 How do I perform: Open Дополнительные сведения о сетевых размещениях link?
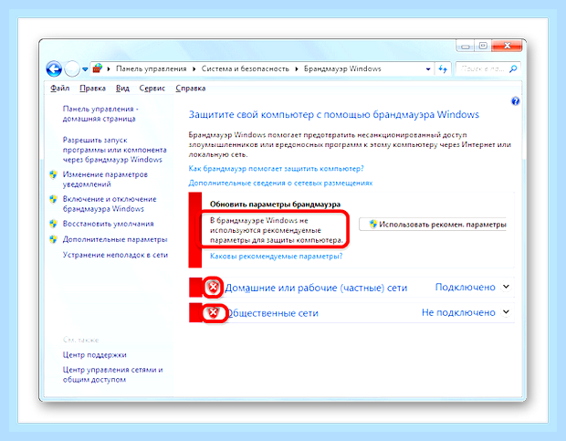coord(280,183)
